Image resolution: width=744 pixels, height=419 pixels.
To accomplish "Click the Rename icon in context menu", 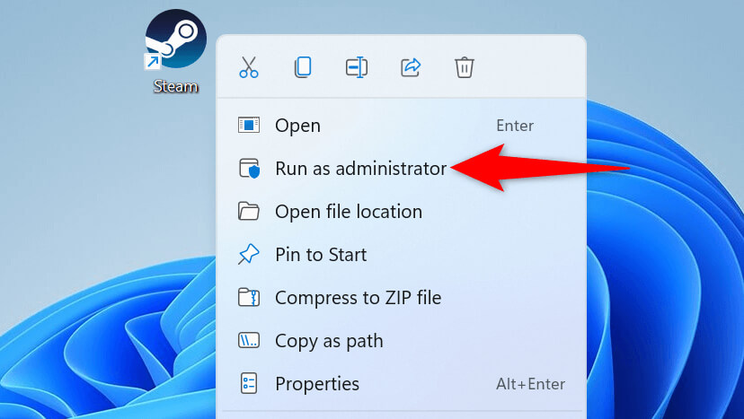I will click(357, 67).
